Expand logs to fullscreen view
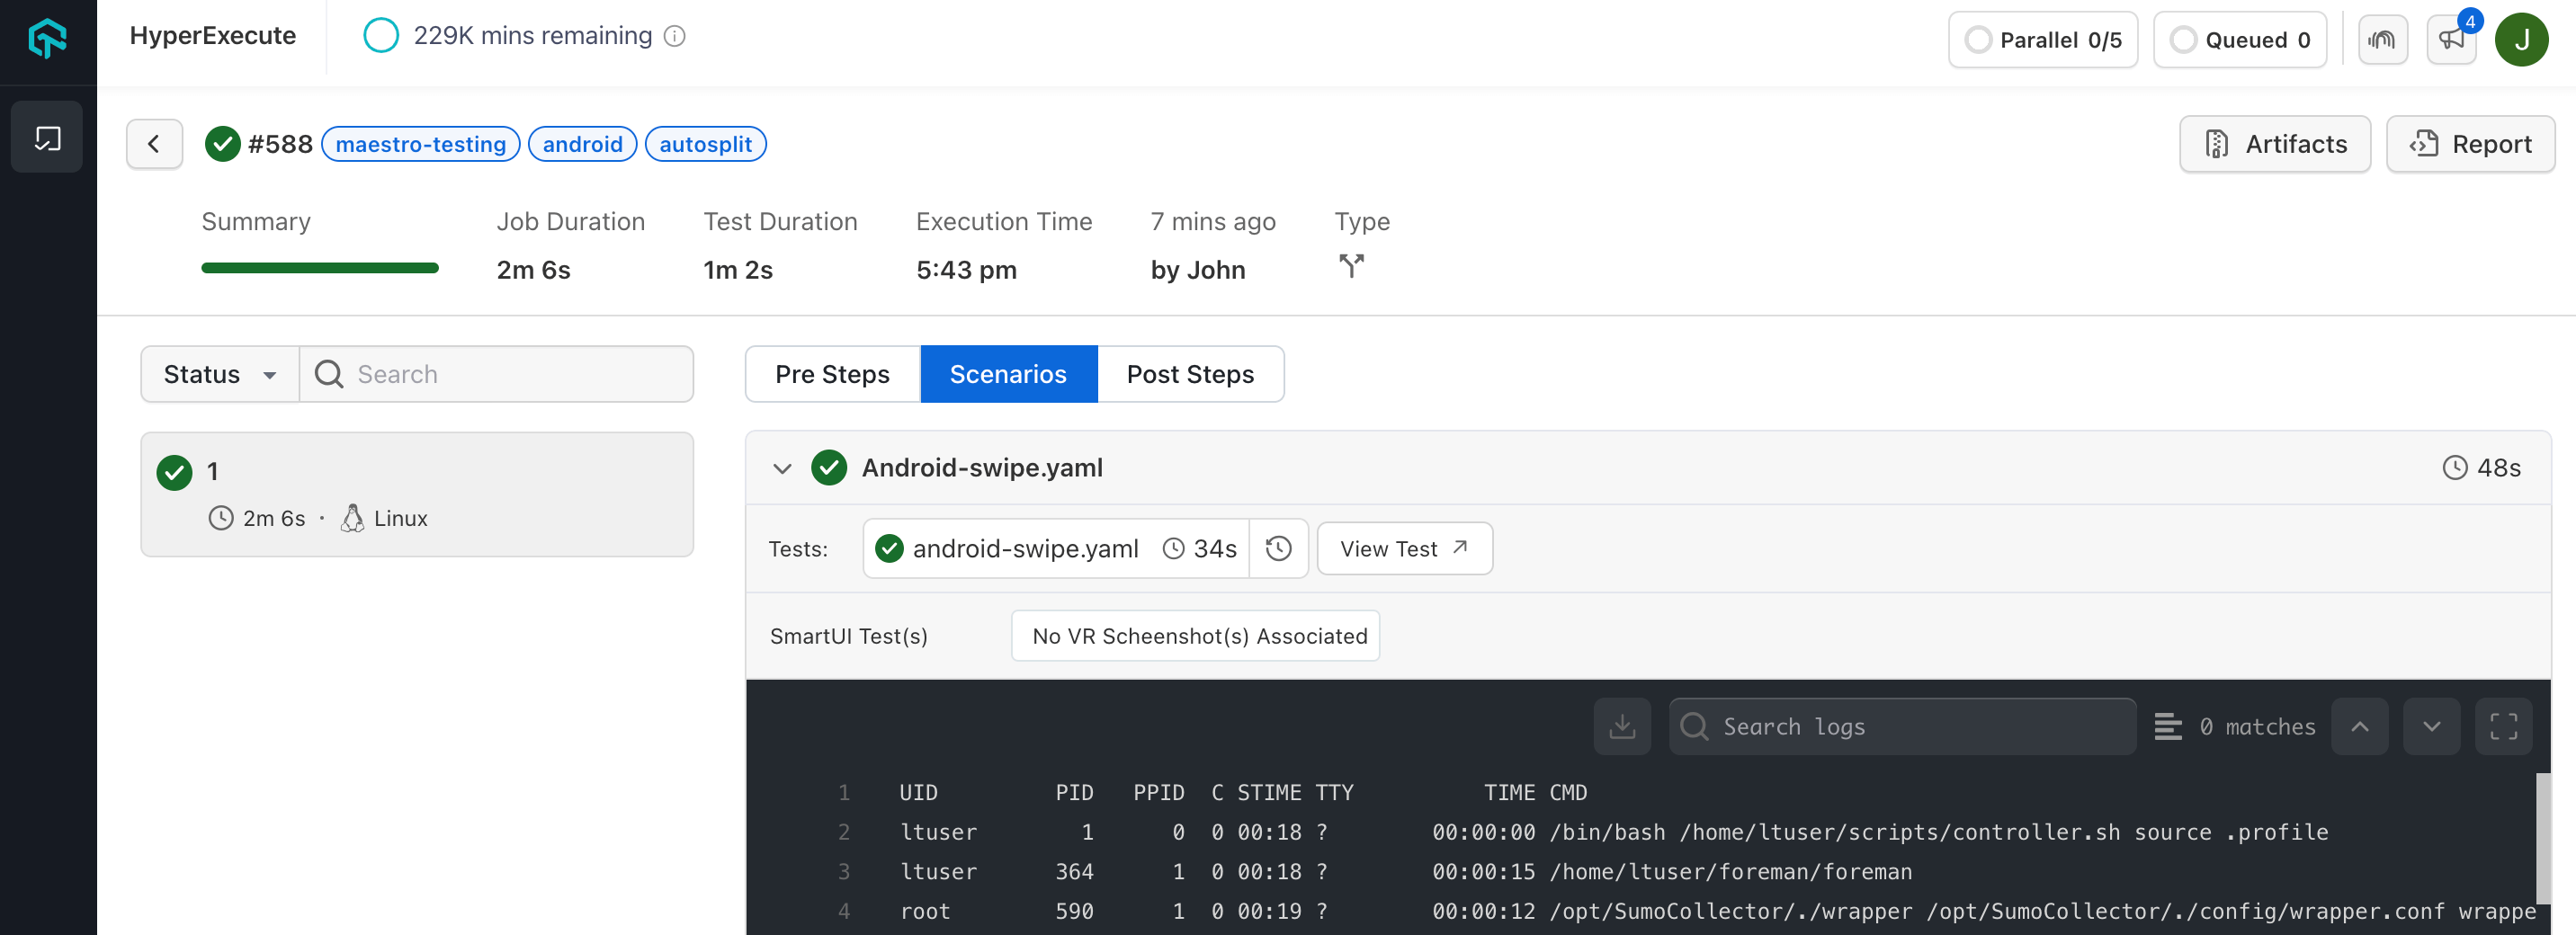The height and width of the screenshot is (935, 2576). click(2504, 726)
